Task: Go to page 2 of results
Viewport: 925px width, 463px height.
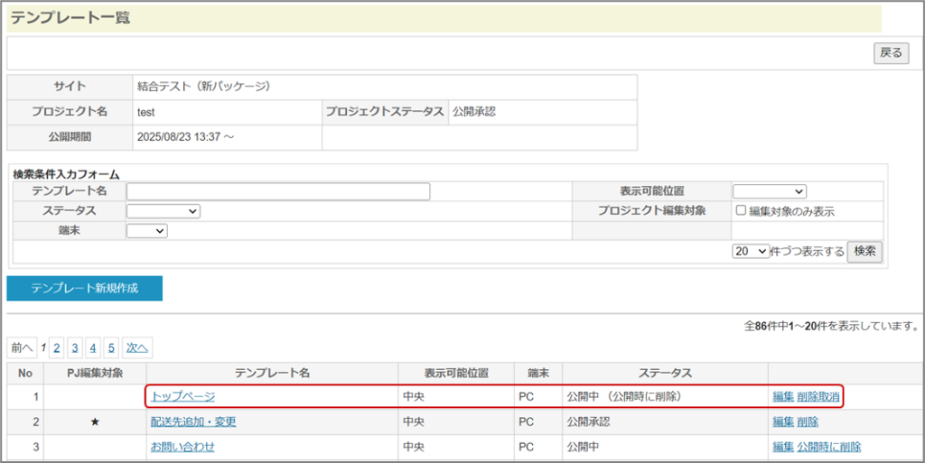Action: (x=56, y=347)
